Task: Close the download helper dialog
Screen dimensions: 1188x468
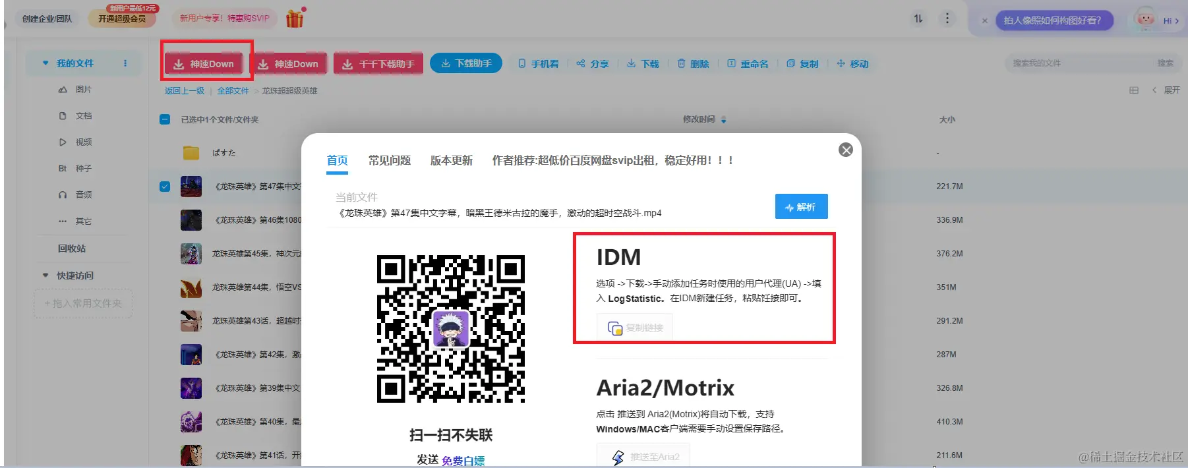Action: pos(846,150)
